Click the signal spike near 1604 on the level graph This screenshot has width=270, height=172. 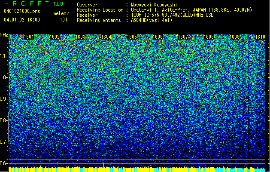coord(104,165)
